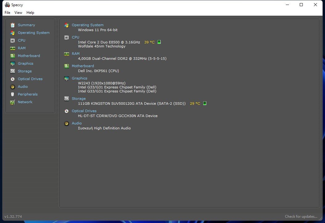Click the Summary icon in sidebar
325x223 pixels.
pyautogui.click(x=13, y=25)
